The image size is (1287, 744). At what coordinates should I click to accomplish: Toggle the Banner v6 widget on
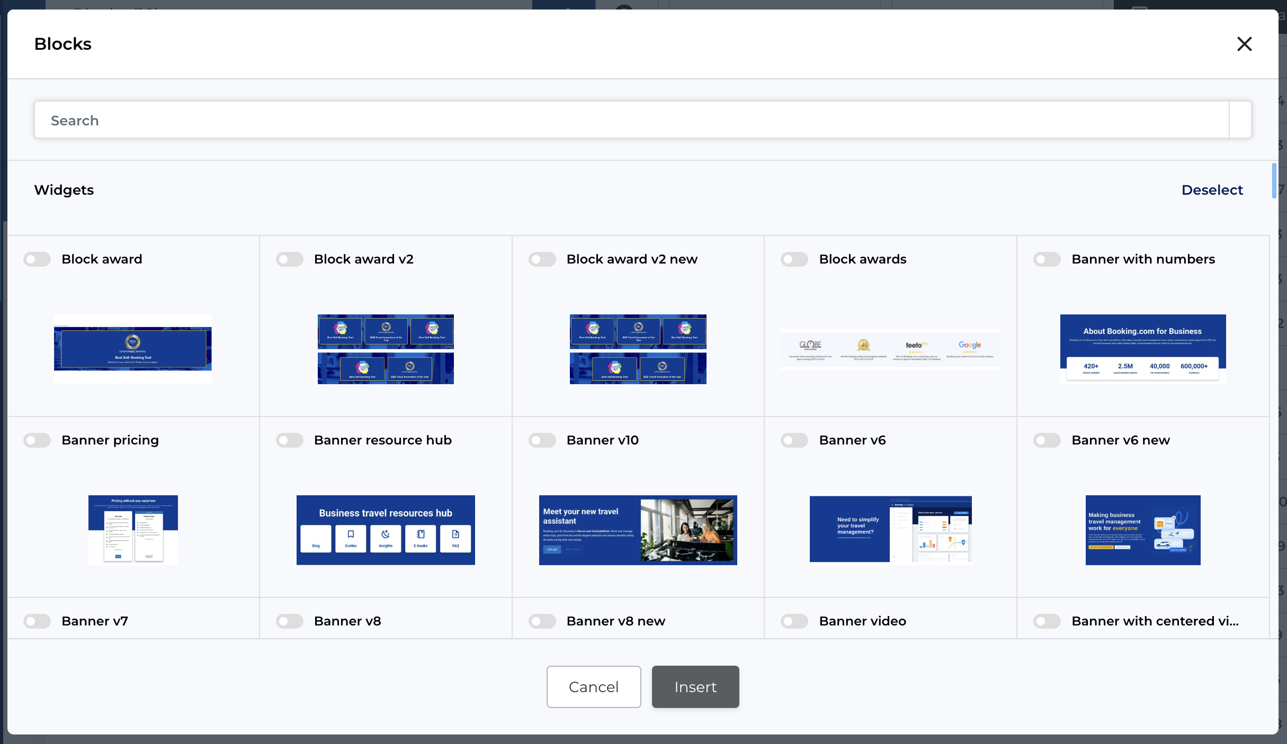pyautogui.click(x=794, y=440)
